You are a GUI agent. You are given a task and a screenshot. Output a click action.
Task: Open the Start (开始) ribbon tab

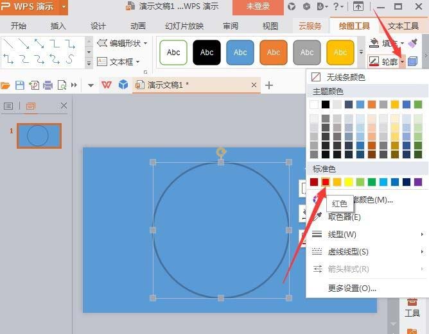click(x=19, y=26)
